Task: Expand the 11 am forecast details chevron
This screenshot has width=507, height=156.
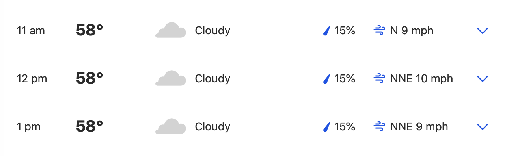Action: [483, 31]
